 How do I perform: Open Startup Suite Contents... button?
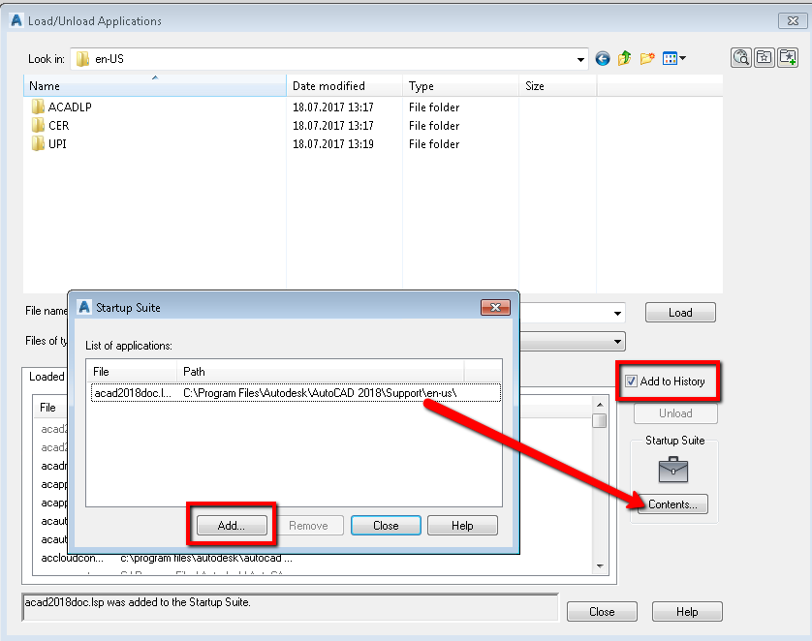pos(672,504)
